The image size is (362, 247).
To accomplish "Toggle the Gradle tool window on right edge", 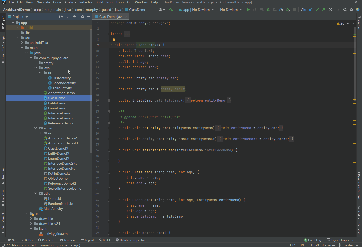I will pyautogui.click(x=359, y=23).
